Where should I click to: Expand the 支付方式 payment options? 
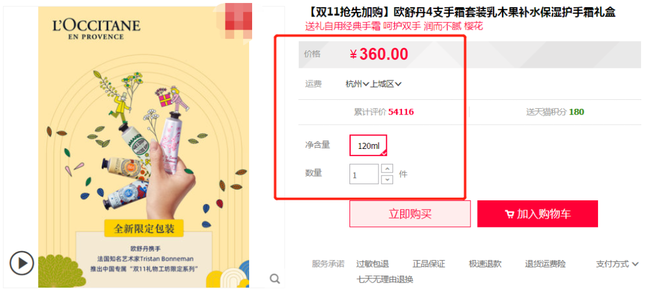coord(617,264)
